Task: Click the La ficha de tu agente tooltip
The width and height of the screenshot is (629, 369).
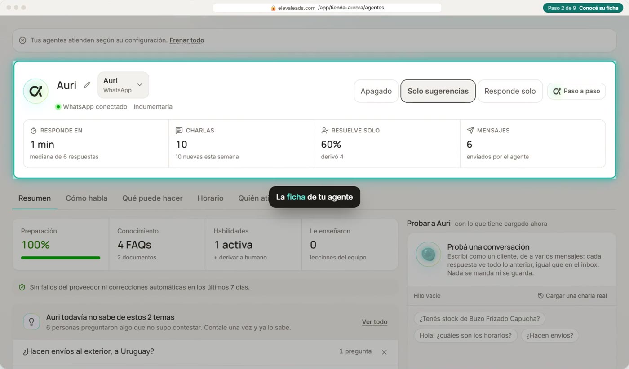Action: pyautogui.click(x=314, y=197)
